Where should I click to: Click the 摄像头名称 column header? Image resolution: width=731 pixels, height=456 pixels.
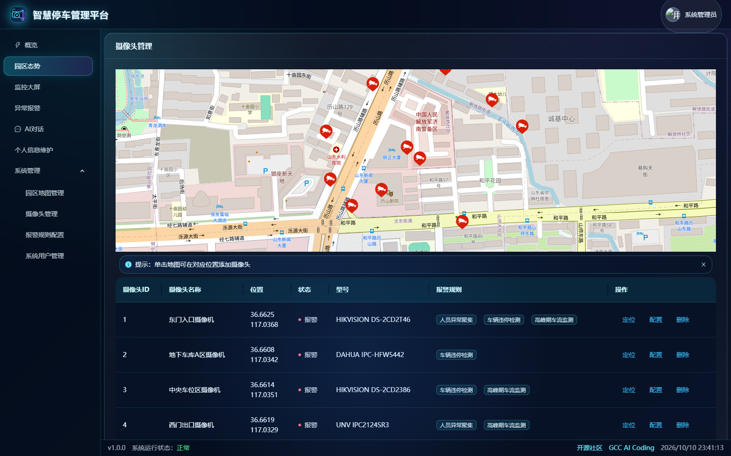185,290
